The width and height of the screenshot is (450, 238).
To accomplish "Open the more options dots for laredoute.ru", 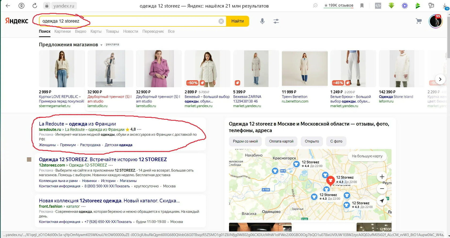I will [139, 130].
